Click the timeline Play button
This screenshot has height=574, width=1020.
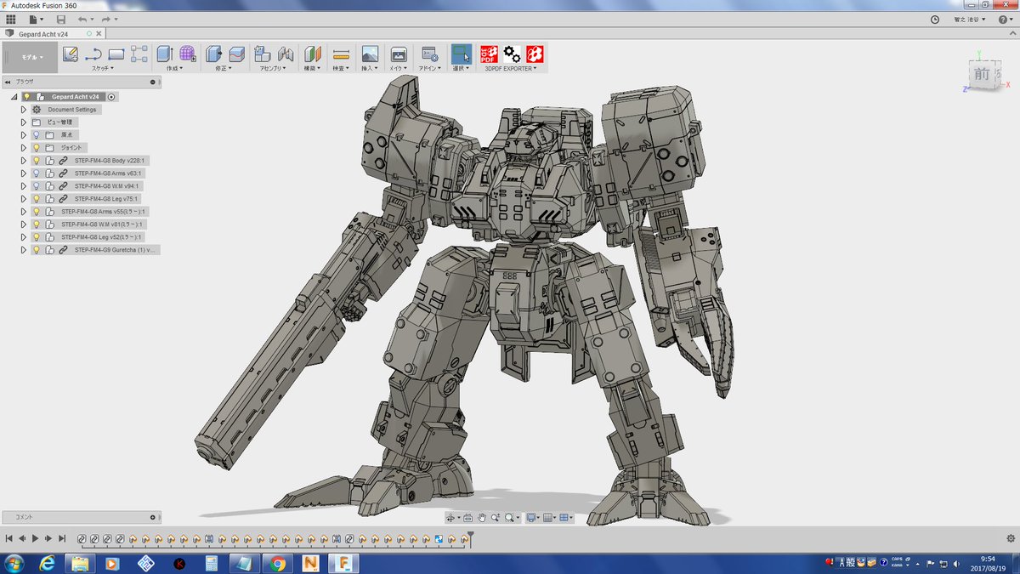click(36, 538)
